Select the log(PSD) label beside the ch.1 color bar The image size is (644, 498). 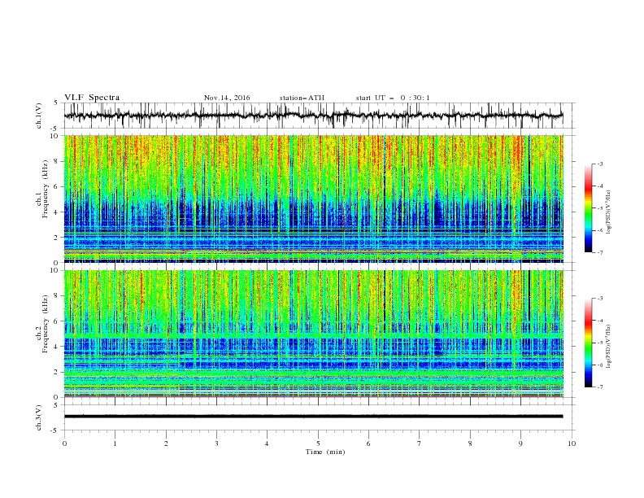pos(609,212)
